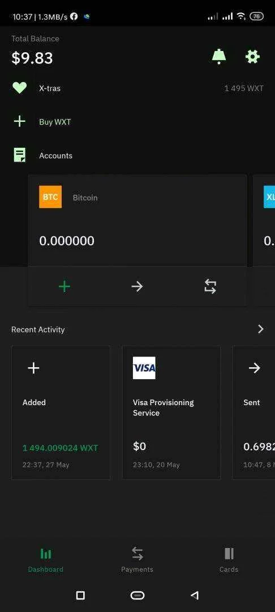Open the Accounts section label

coord(55,155)
